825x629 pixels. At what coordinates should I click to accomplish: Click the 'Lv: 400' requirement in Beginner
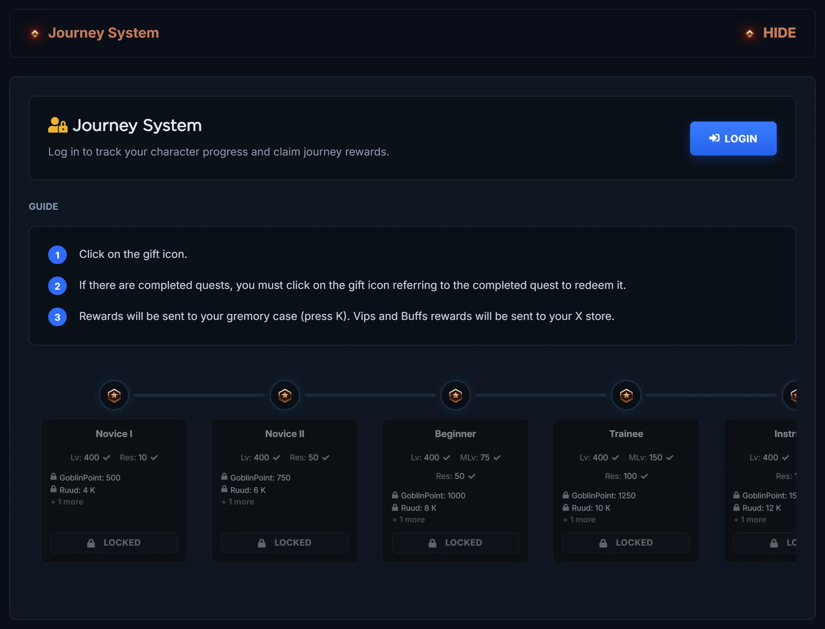[x=430, y=458]
